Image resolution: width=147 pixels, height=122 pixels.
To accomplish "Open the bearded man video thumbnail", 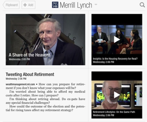I will point(117,95).
